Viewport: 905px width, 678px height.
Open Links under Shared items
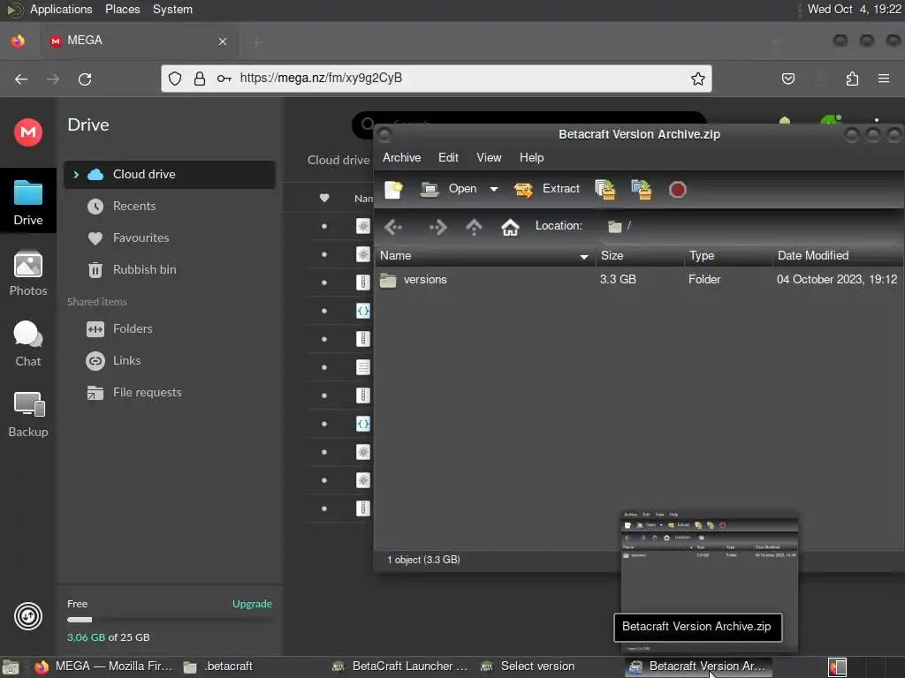tap(126, 360)
